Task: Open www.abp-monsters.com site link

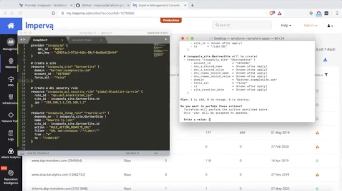Action: pos(57,161)
